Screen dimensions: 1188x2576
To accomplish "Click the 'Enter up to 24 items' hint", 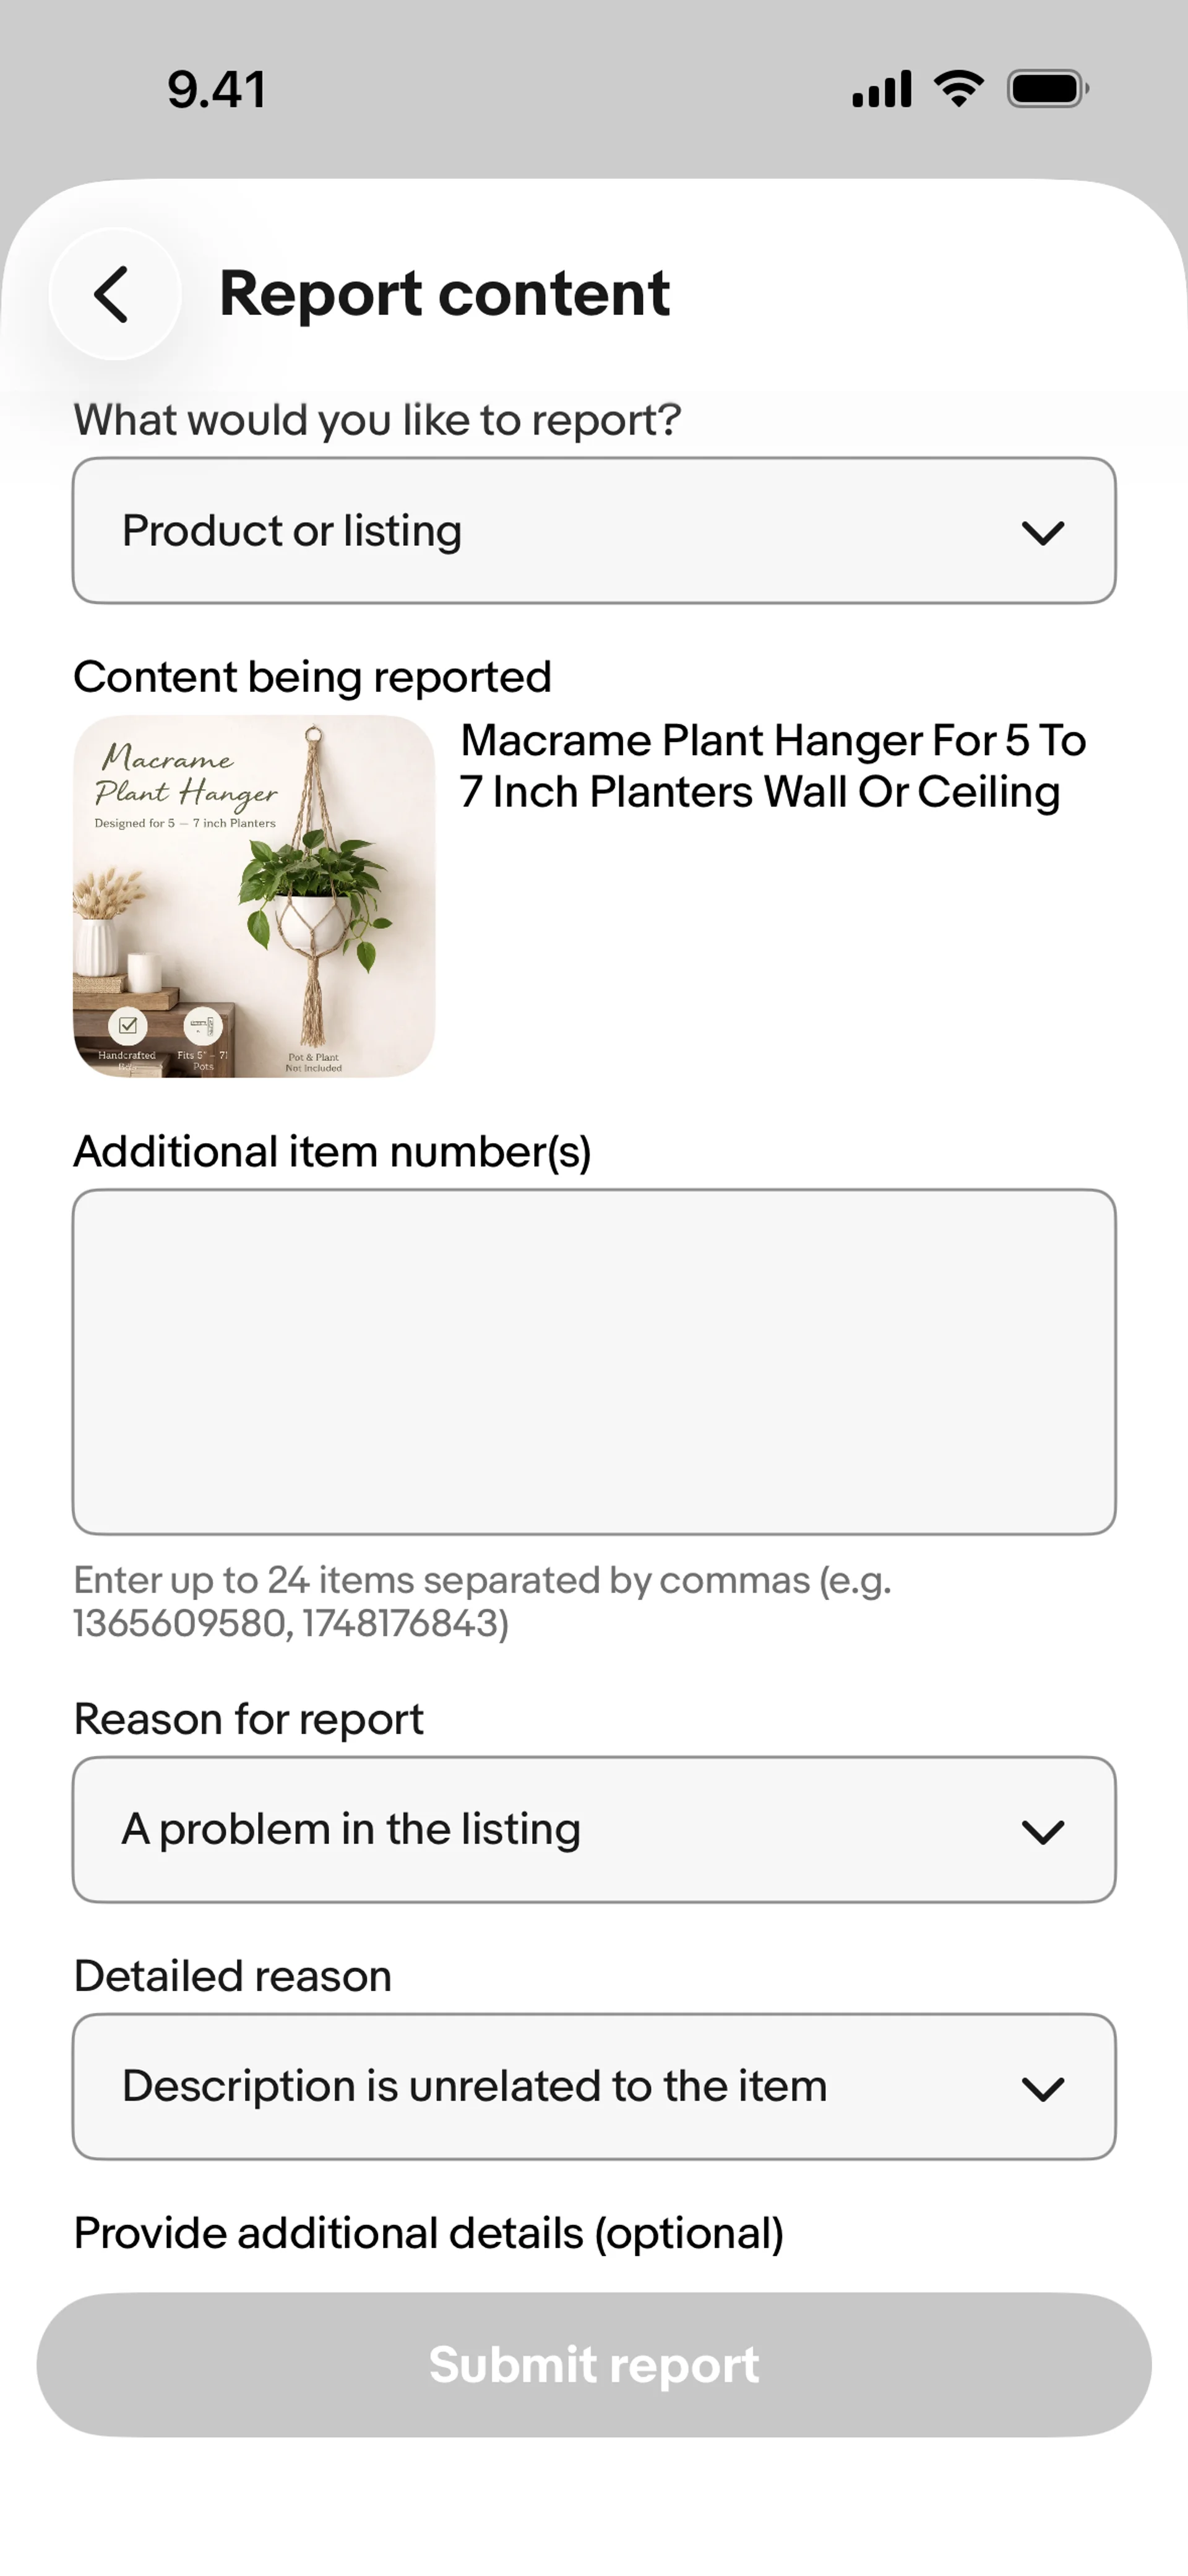I will click(x=482, y=1601).
